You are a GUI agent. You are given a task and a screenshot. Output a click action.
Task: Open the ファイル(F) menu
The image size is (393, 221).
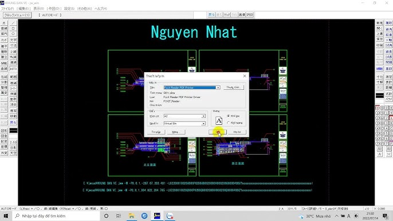[7, 9]
